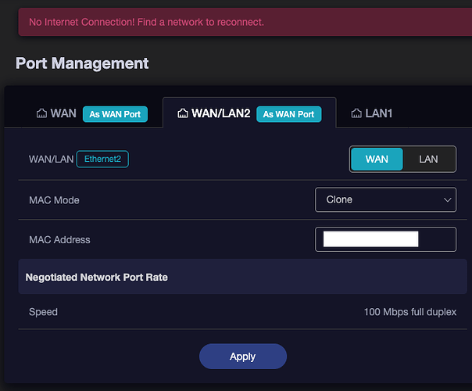Screen dimensions: 472x391
Task: Focus the MAC Address input field
Action: tap(438, 239)
